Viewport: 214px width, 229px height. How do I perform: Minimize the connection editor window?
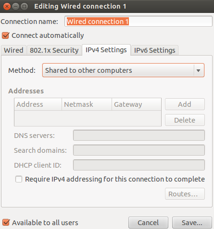tap(15, 7)
